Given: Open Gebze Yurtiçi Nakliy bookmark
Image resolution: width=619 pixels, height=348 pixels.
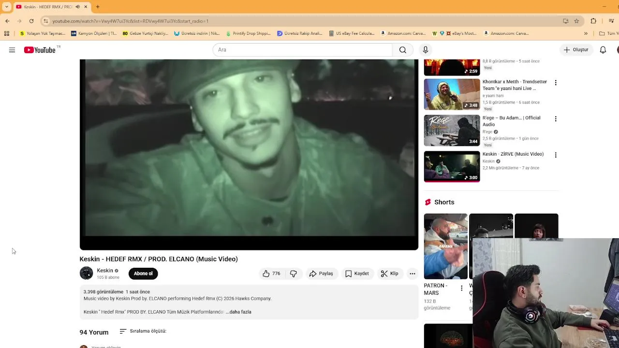Looking at the screenshot, I should [x=145, y=33].
